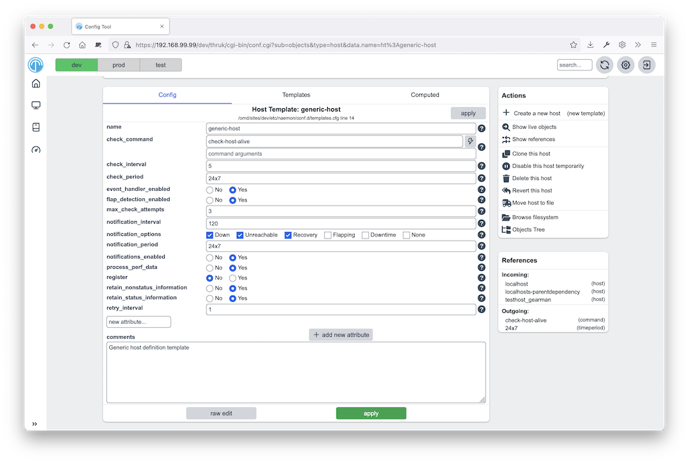The height and width of the screenshot is (463, 689).
Task: Open raw edit mode
Action: pos(221,413)
